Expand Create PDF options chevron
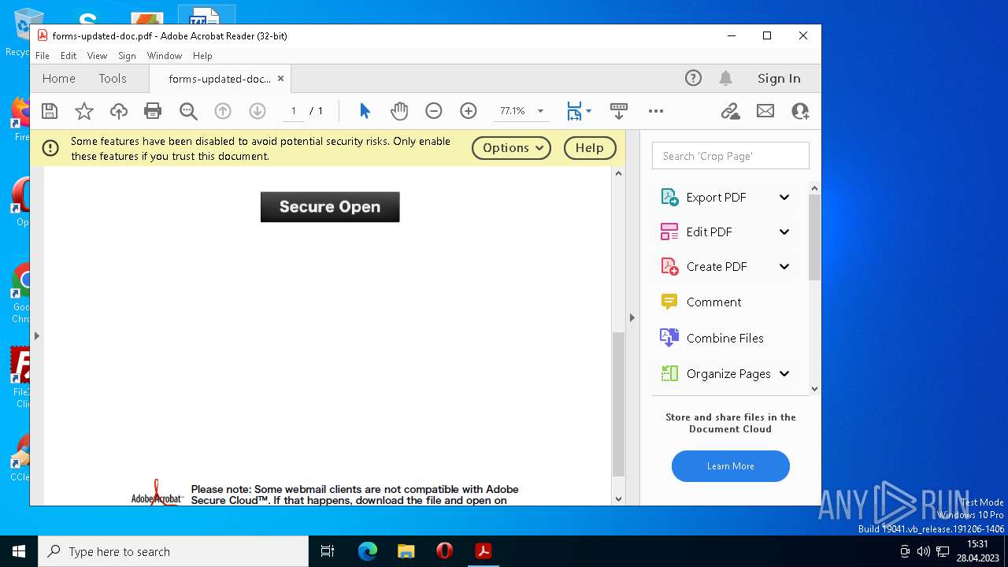Image resolution: width=1008 pixels, height=567 pixels. pyautogui.click(x=784, y=266)
